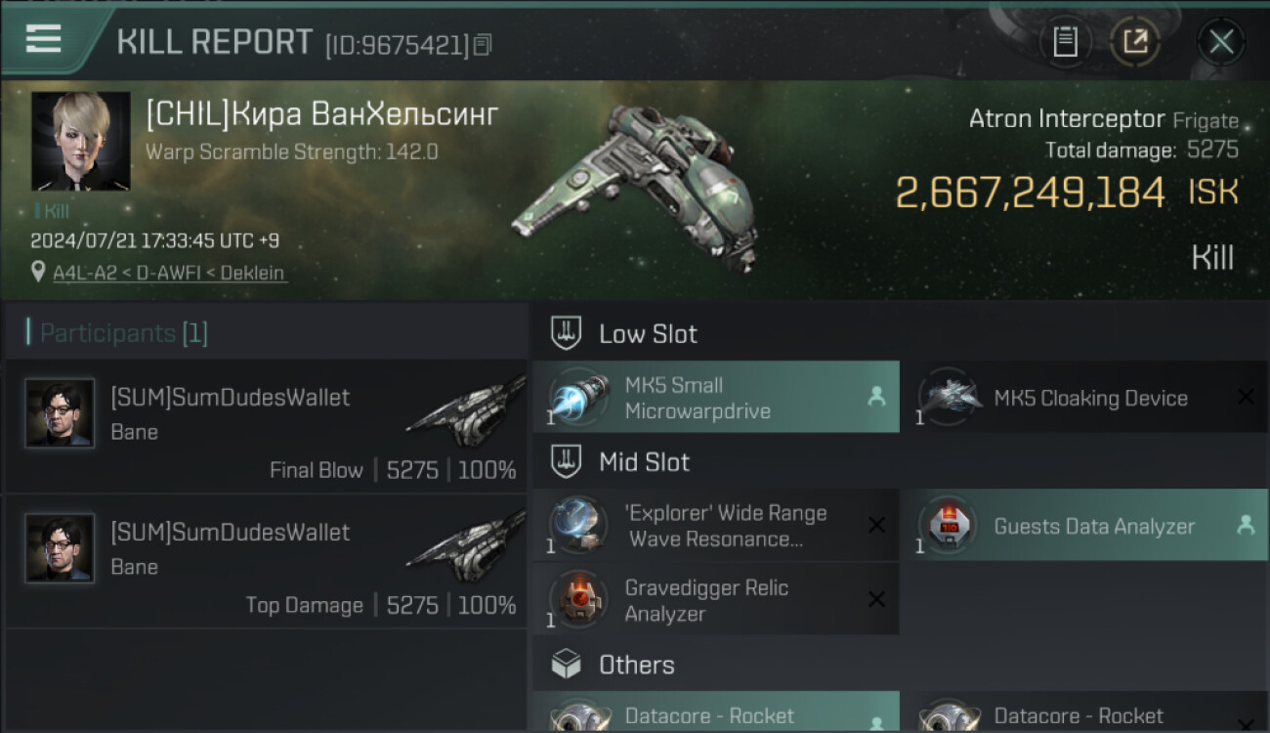Select the Final Blow participant portrait

pyautogui.click(x=61, y=413)
